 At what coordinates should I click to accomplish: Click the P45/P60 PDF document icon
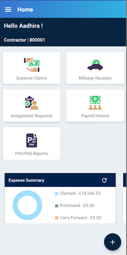point(32,141)
